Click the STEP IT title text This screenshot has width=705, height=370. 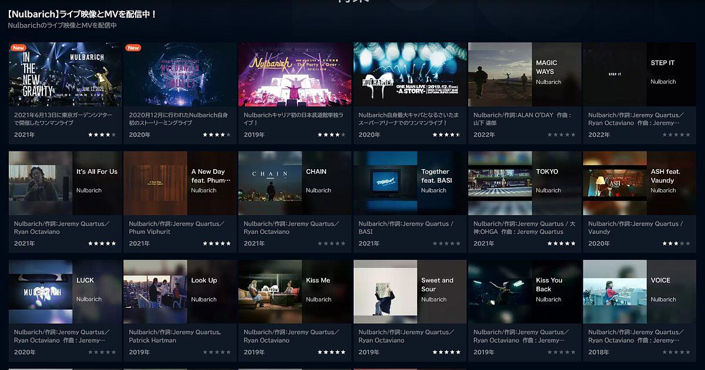click(662, 63)
